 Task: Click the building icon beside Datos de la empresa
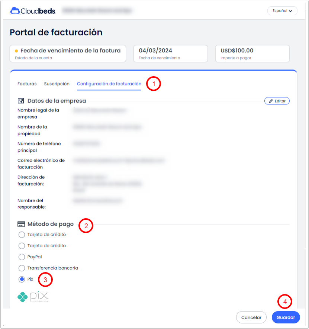21,101
